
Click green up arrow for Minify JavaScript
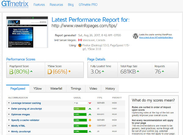[x=90, y=132]
